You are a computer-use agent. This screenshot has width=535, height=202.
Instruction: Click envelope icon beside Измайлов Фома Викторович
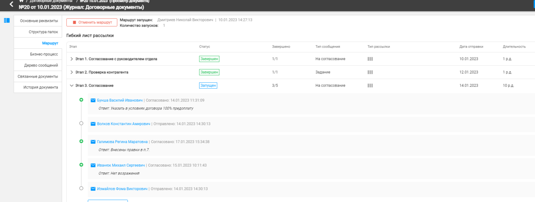pyautogui.click(x=93, y=189)
